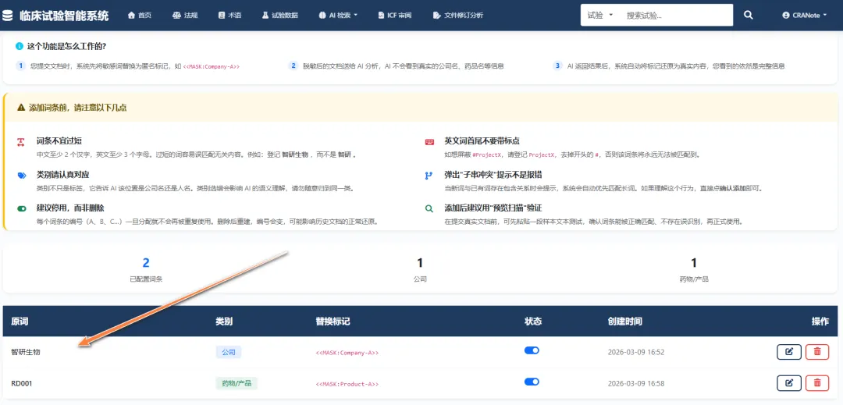Open the 首页 home menu item
The image size is (843, 405).
click(x=140, y=16)
